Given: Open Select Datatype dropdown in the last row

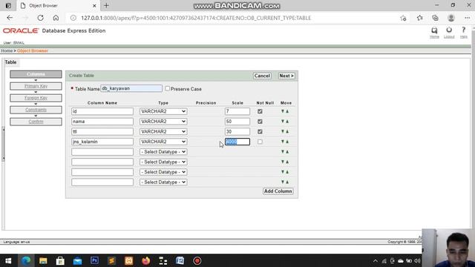Looking at the screenshot, I should (x=163, y=182).
